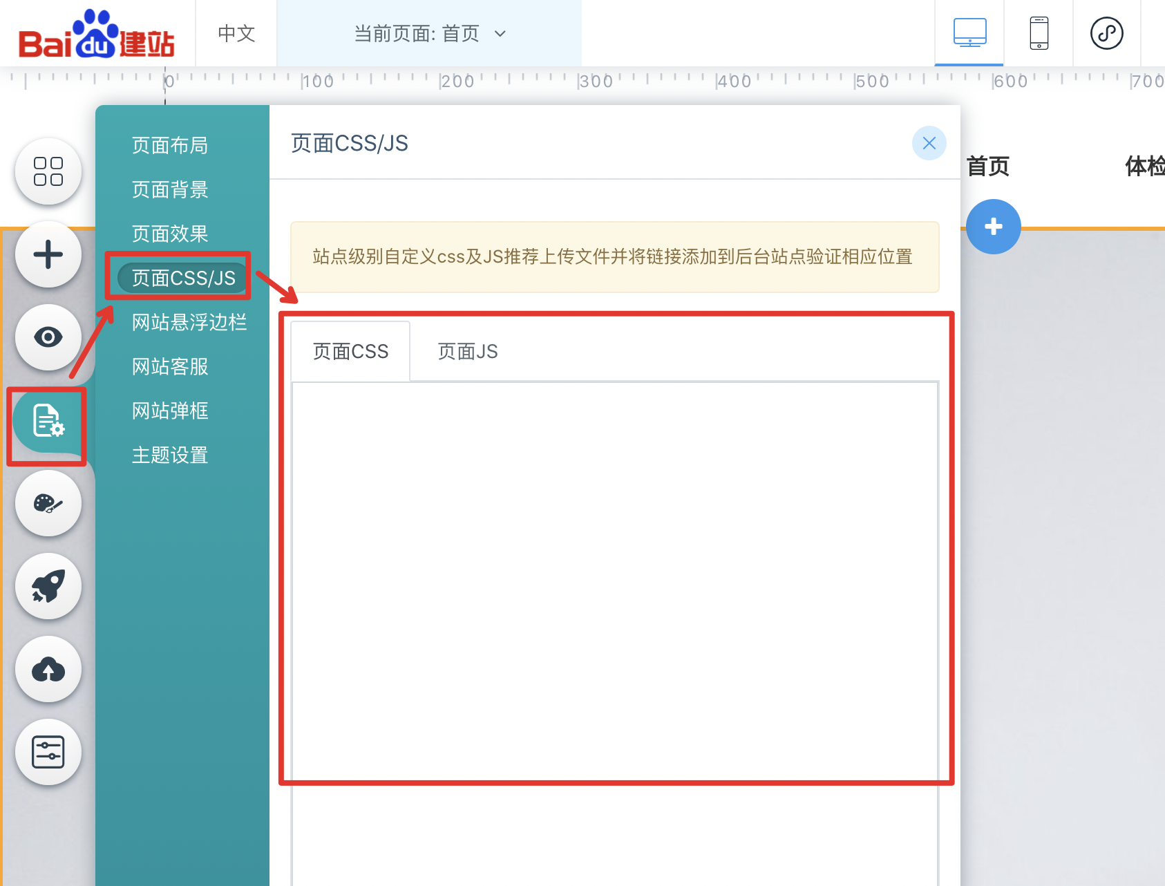The width and height of the screenshot is (1165, 886).
Task: Close the 页面CSS/JS panel
Action: [x=929, y=143]
